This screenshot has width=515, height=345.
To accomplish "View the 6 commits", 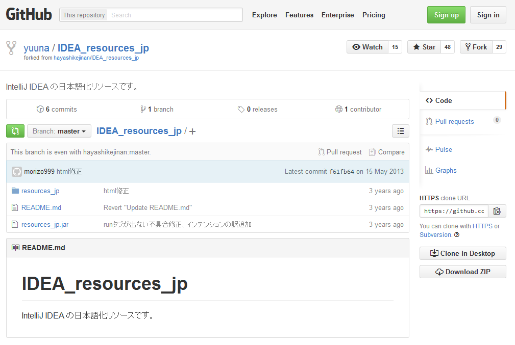I will (x=57, y=109).
